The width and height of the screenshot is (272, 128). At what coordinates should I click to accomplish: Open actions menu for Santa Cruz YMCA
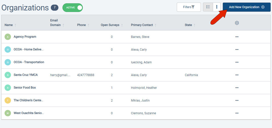(x=237, y=75)
